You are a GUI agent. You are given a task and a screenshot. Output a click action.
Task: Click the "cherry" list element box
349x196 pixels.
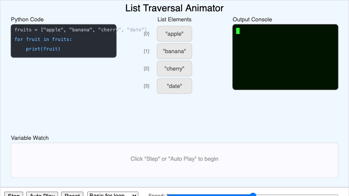(174, 68)
